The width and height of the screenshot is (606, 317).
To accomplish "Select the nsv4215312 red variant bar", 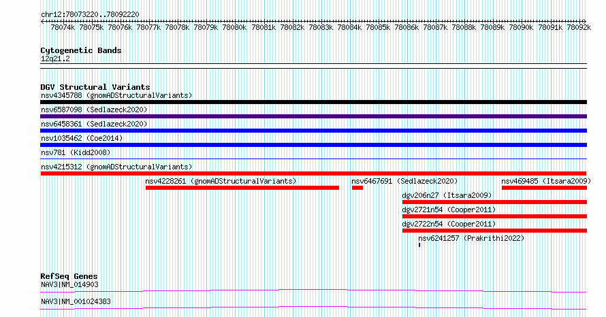I will pos(313,173).
